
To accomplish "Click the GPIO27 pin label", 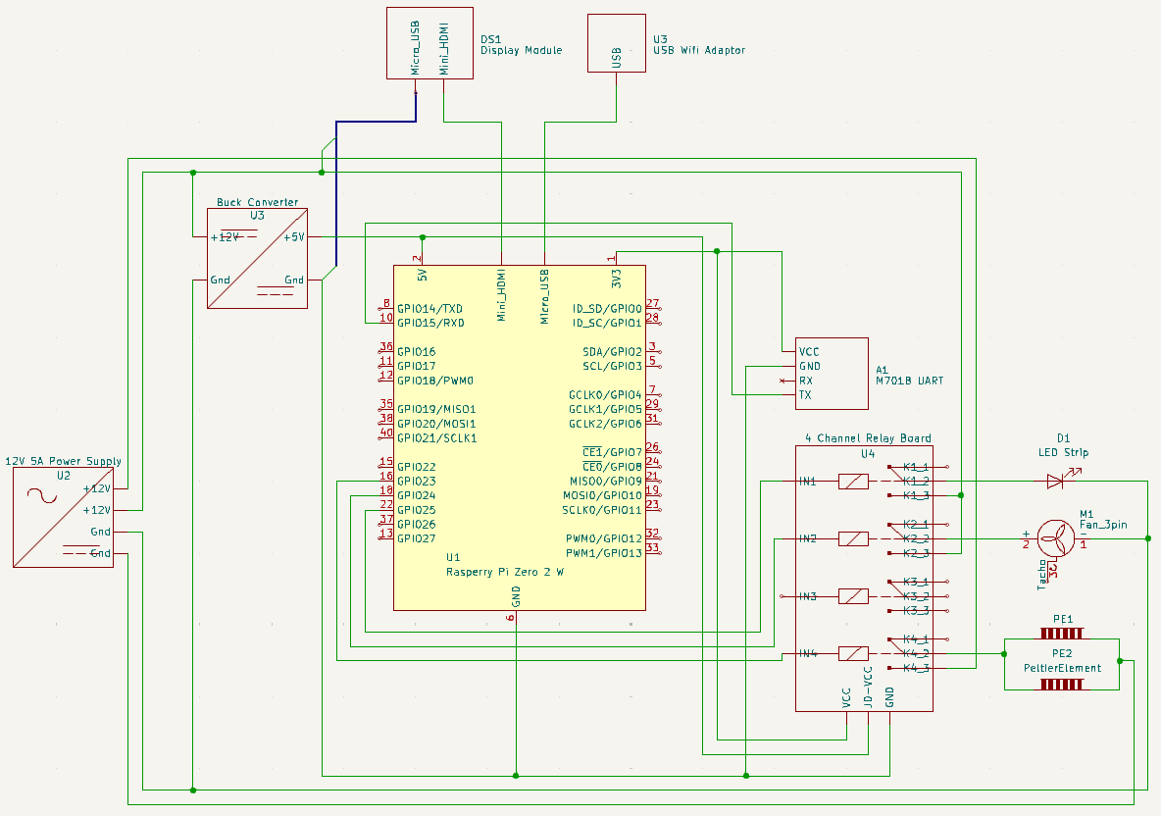I will (x=416, y=538).
